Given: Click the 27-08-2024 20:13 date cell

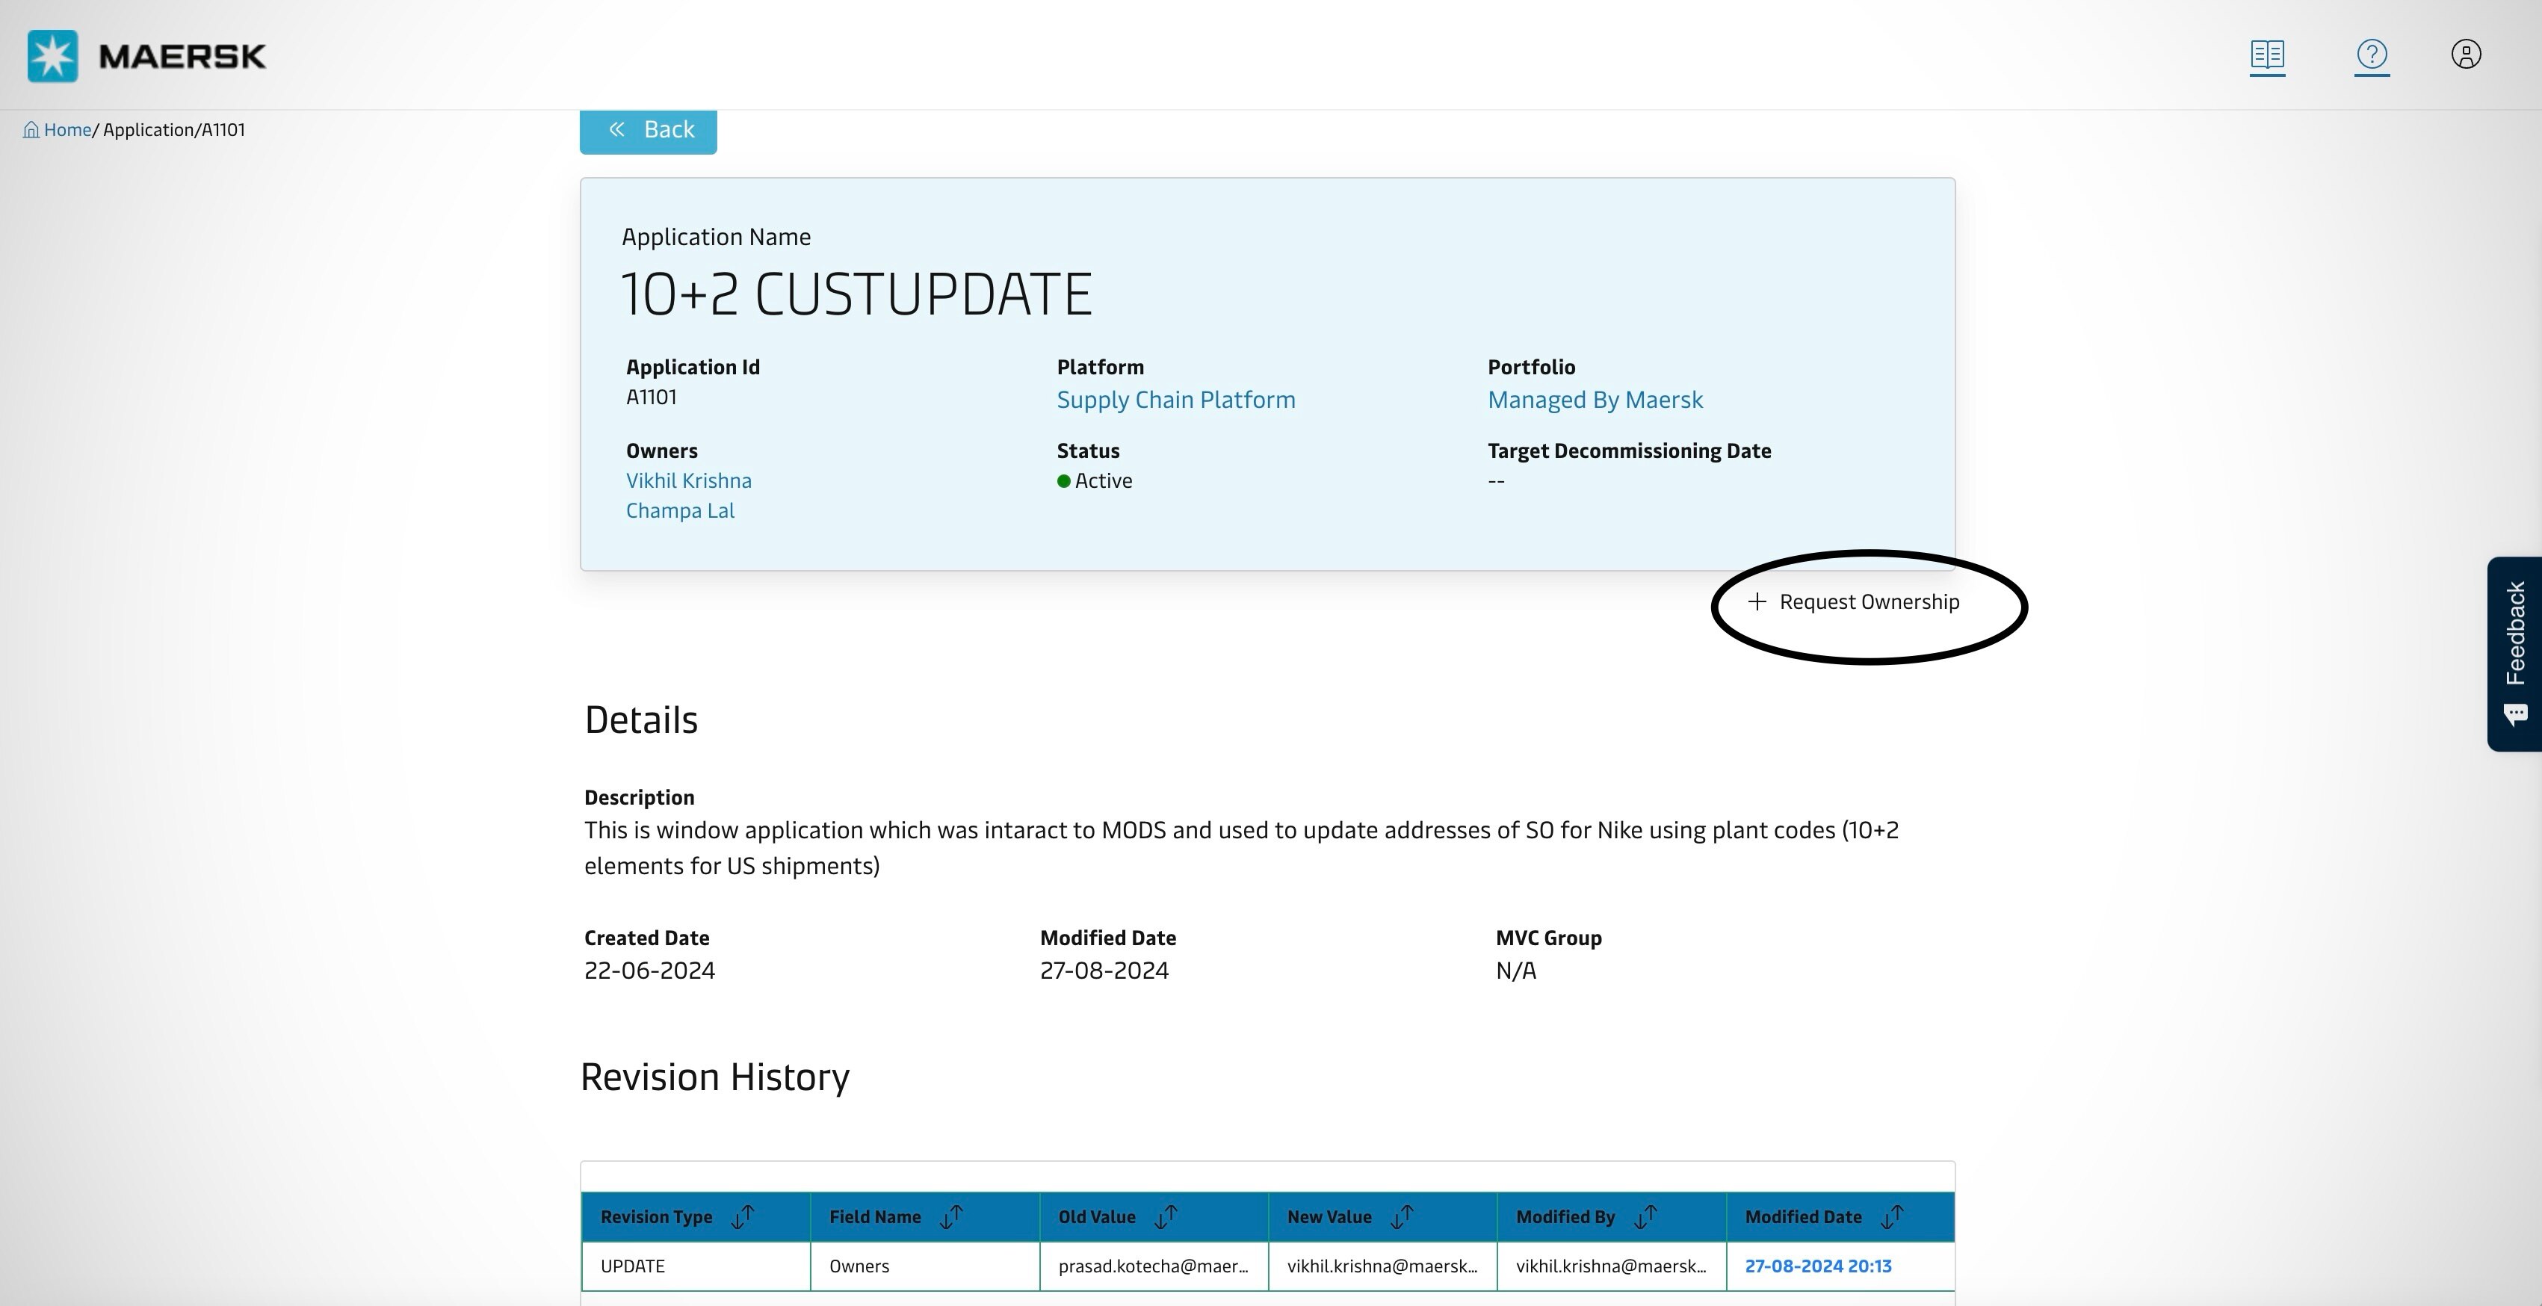Looking at the screenshot, I should point(1840,1266).
